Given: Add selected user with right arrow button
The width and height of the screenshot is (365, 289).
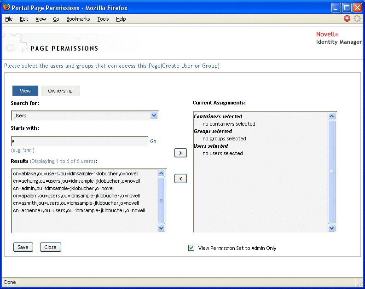Looking at the screenshot, I should [x=180, y=153].
